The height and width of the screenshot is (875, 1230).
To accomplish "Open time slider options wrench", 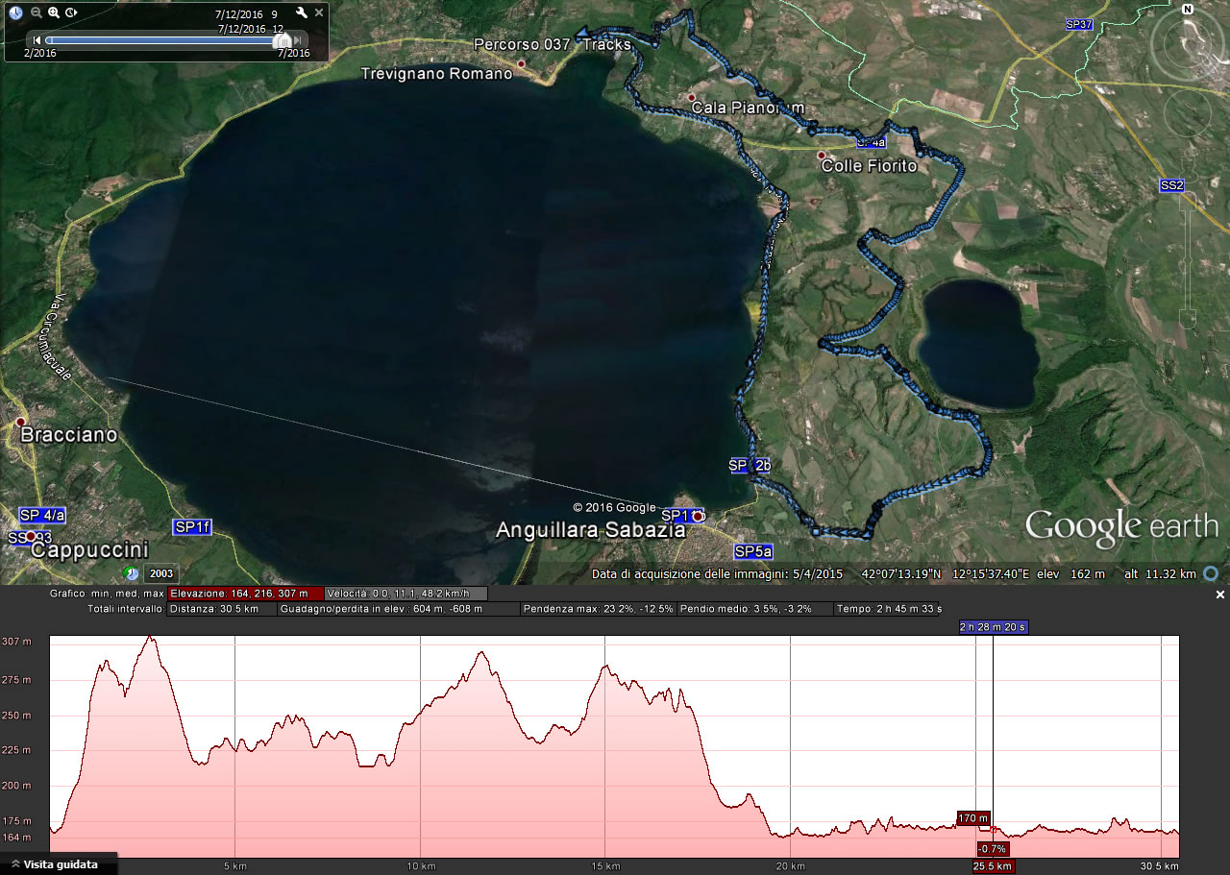I will click(301, 13).
